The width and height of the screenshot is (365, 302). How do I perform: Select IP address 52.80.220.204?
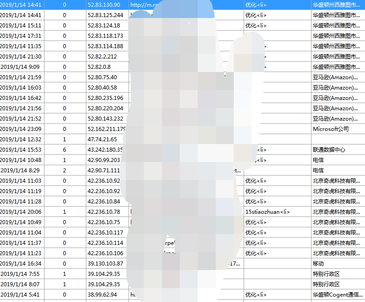(105, 108)
